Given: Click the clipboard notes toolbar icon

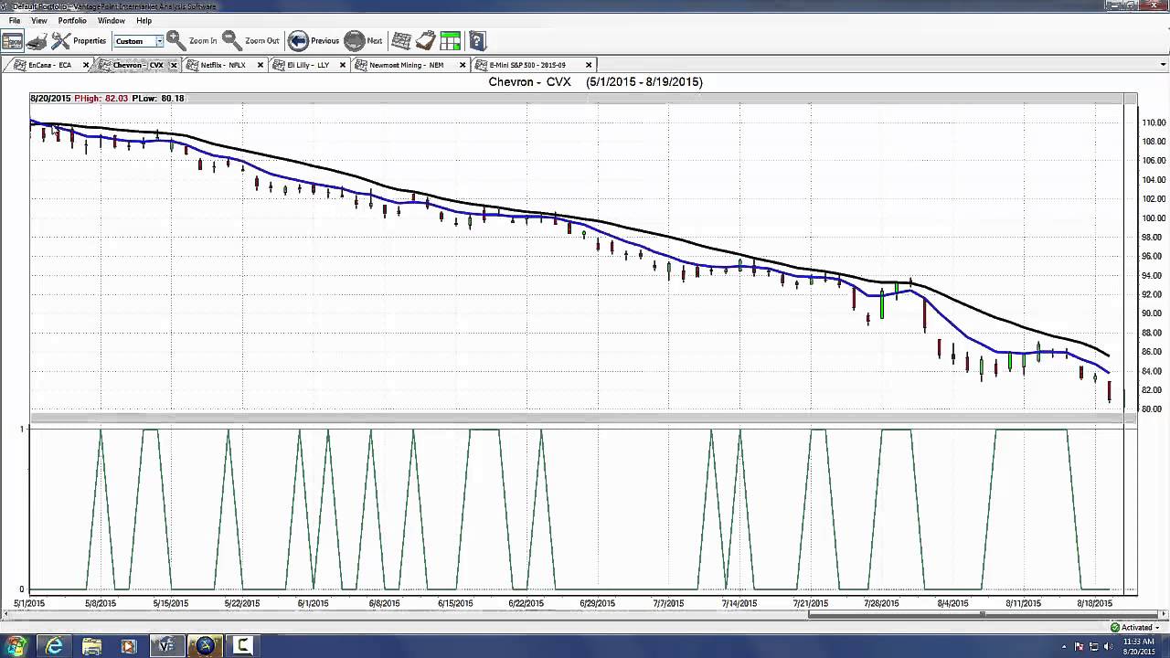Looking at the screenshot, I should (x=426, y=41).
